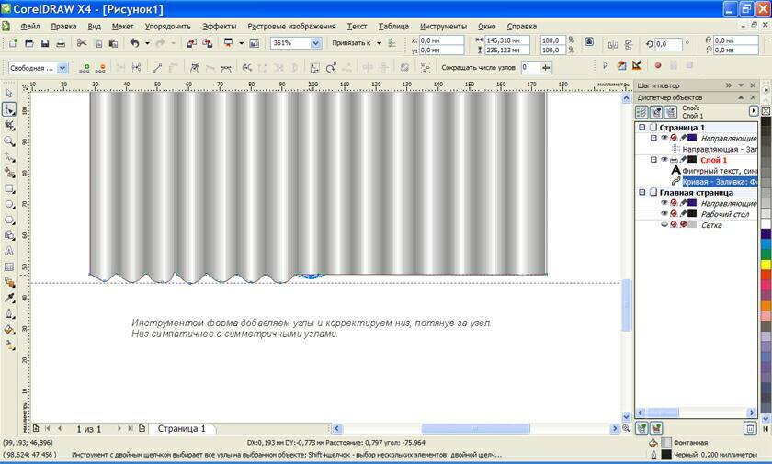
Task: Toggle visibility eye of Рабочий стол layer
Action: (x=664, y=214)
